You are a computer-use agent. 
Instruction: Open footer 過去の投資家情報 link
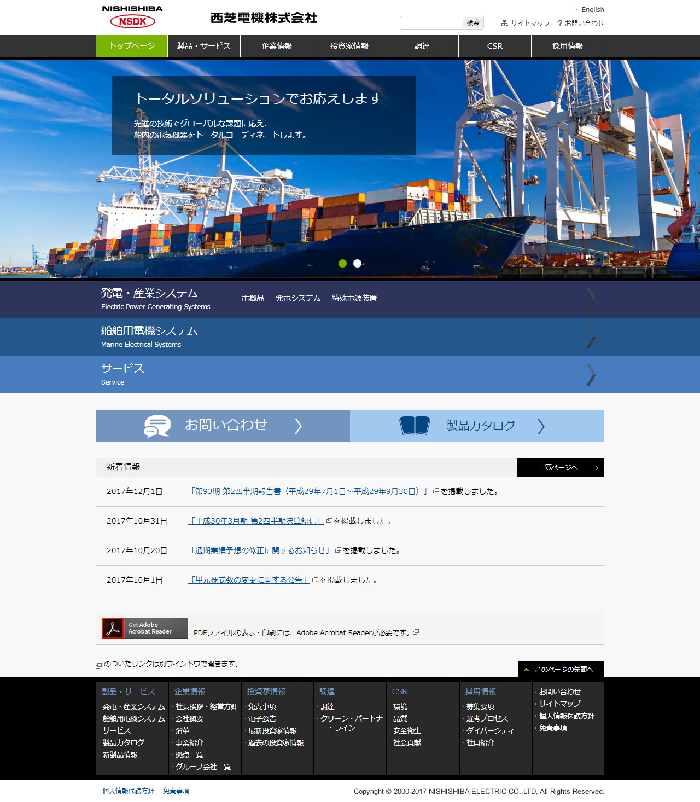(276, 743)
